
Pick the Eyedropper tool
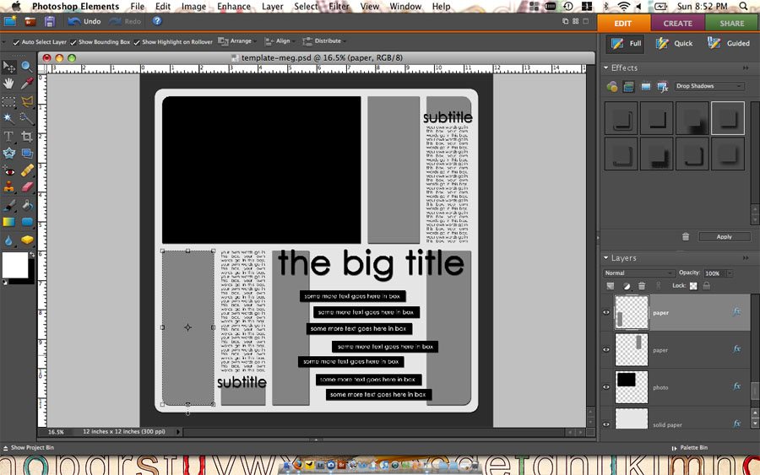click(27, 84)
